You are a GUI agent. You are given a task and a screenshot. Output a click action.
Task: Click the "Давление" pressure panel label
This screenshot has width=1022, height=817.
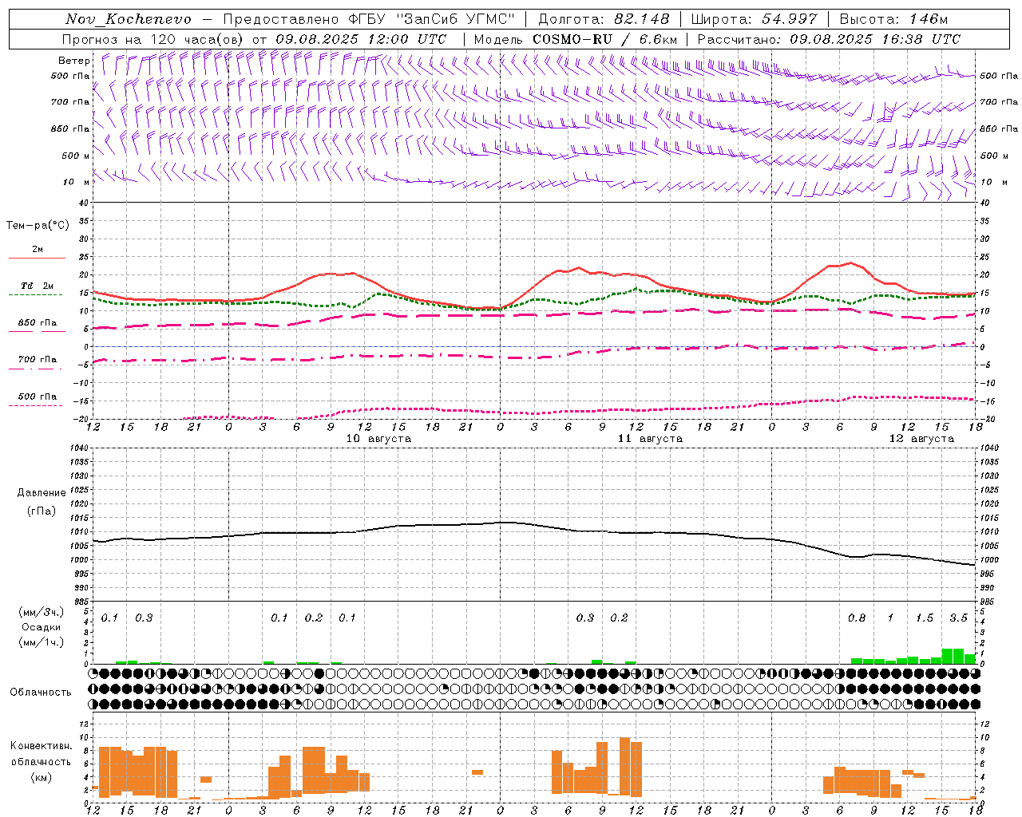[41, 493]
